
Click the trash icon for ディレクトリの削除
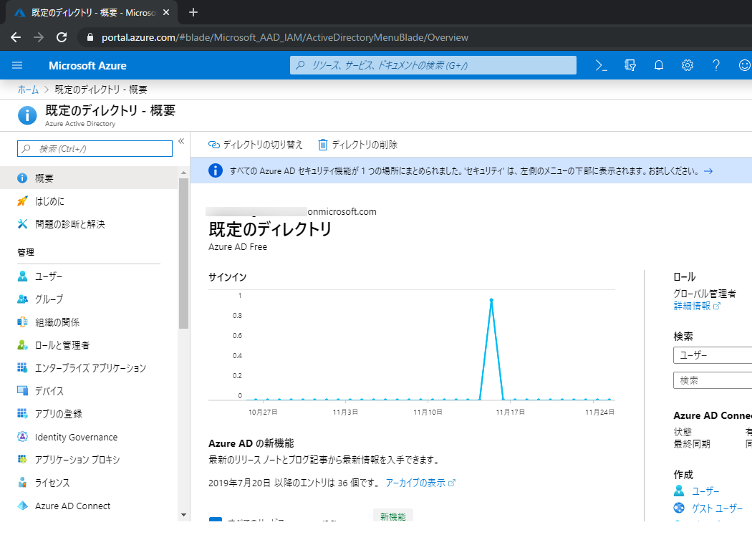[323, 145]
